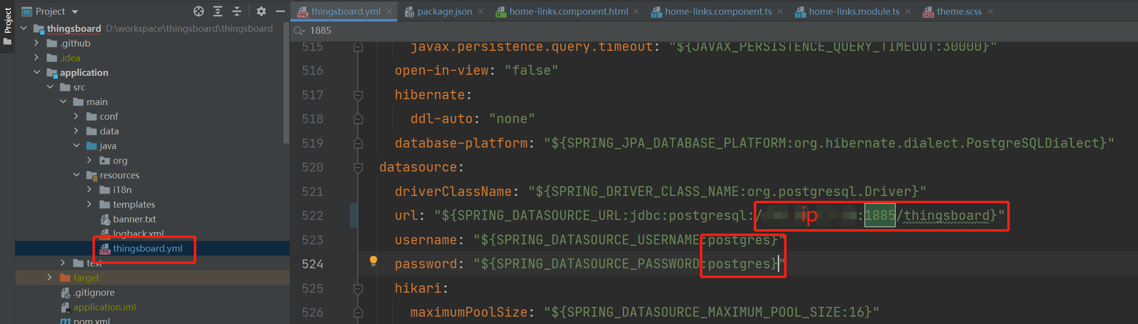This screenshot has width=1138, height=324.
Task: Click the ddl-auto key on line 518
Action: pos(441,119)
